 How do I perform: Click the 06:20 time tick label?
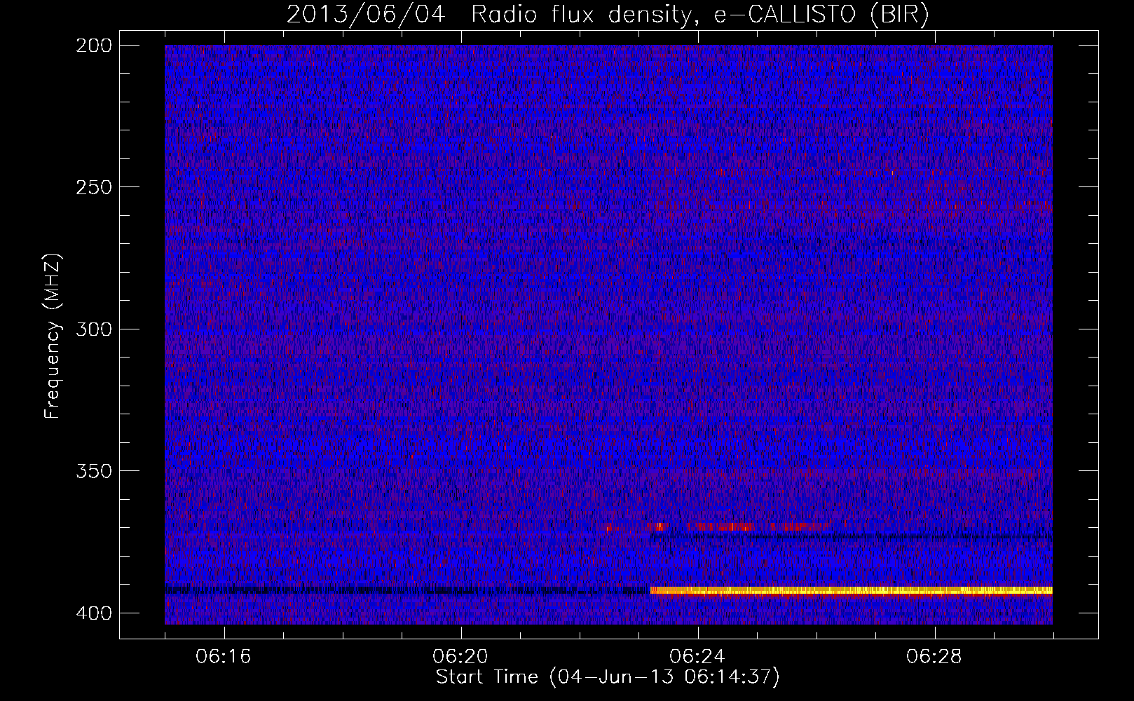pyautogui.click(x=460, y=657)
